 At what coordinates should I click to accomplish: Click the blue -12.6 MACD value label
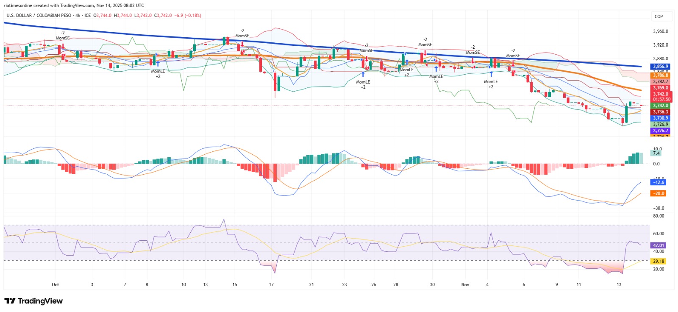pos(658,182)
